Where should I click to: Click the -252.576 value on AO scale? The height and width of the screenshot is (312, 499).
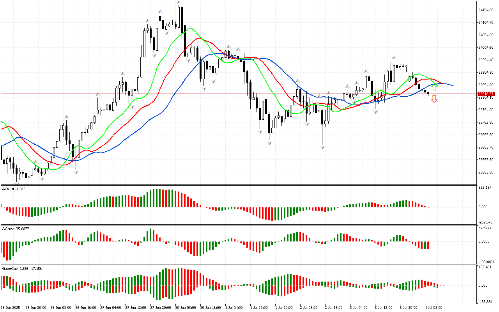[x=486, y=222]
